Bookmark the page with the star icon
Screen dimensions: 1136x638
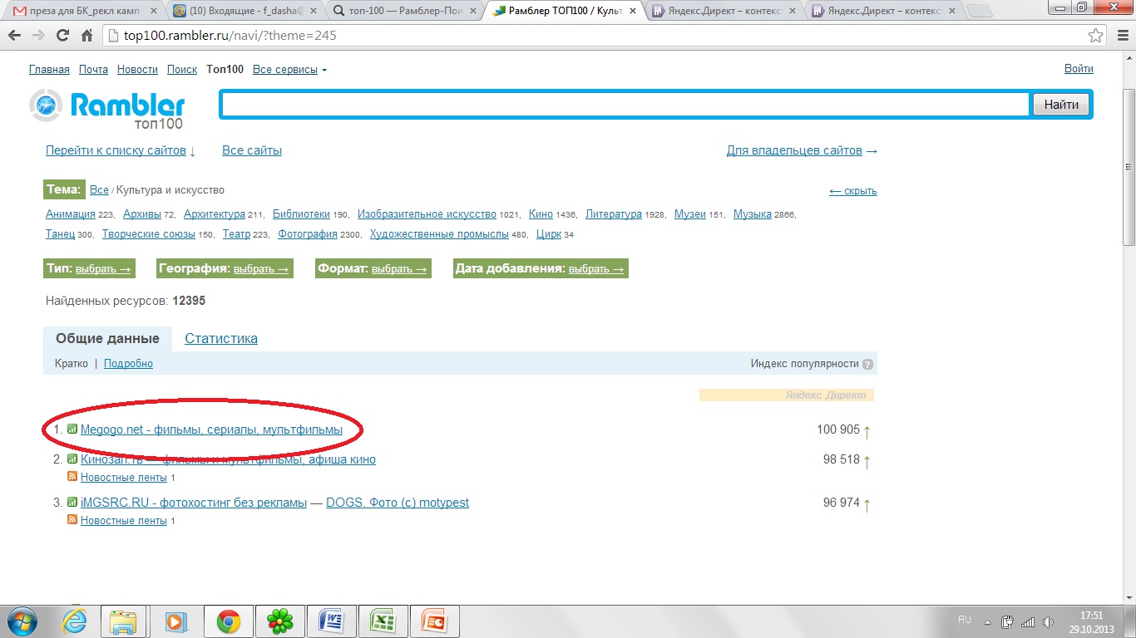coord(1096,37)
